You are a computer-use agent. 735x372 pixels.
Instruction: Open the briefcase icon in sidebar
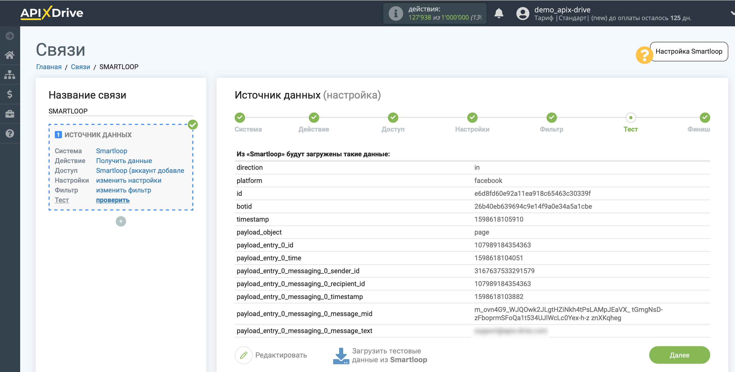10,114
